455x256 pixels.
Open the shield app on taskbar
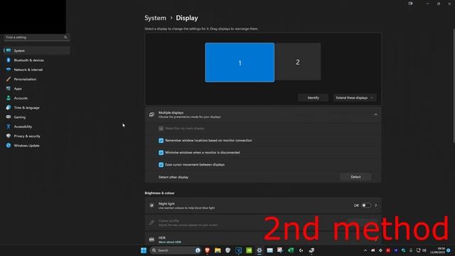[228, 250]
